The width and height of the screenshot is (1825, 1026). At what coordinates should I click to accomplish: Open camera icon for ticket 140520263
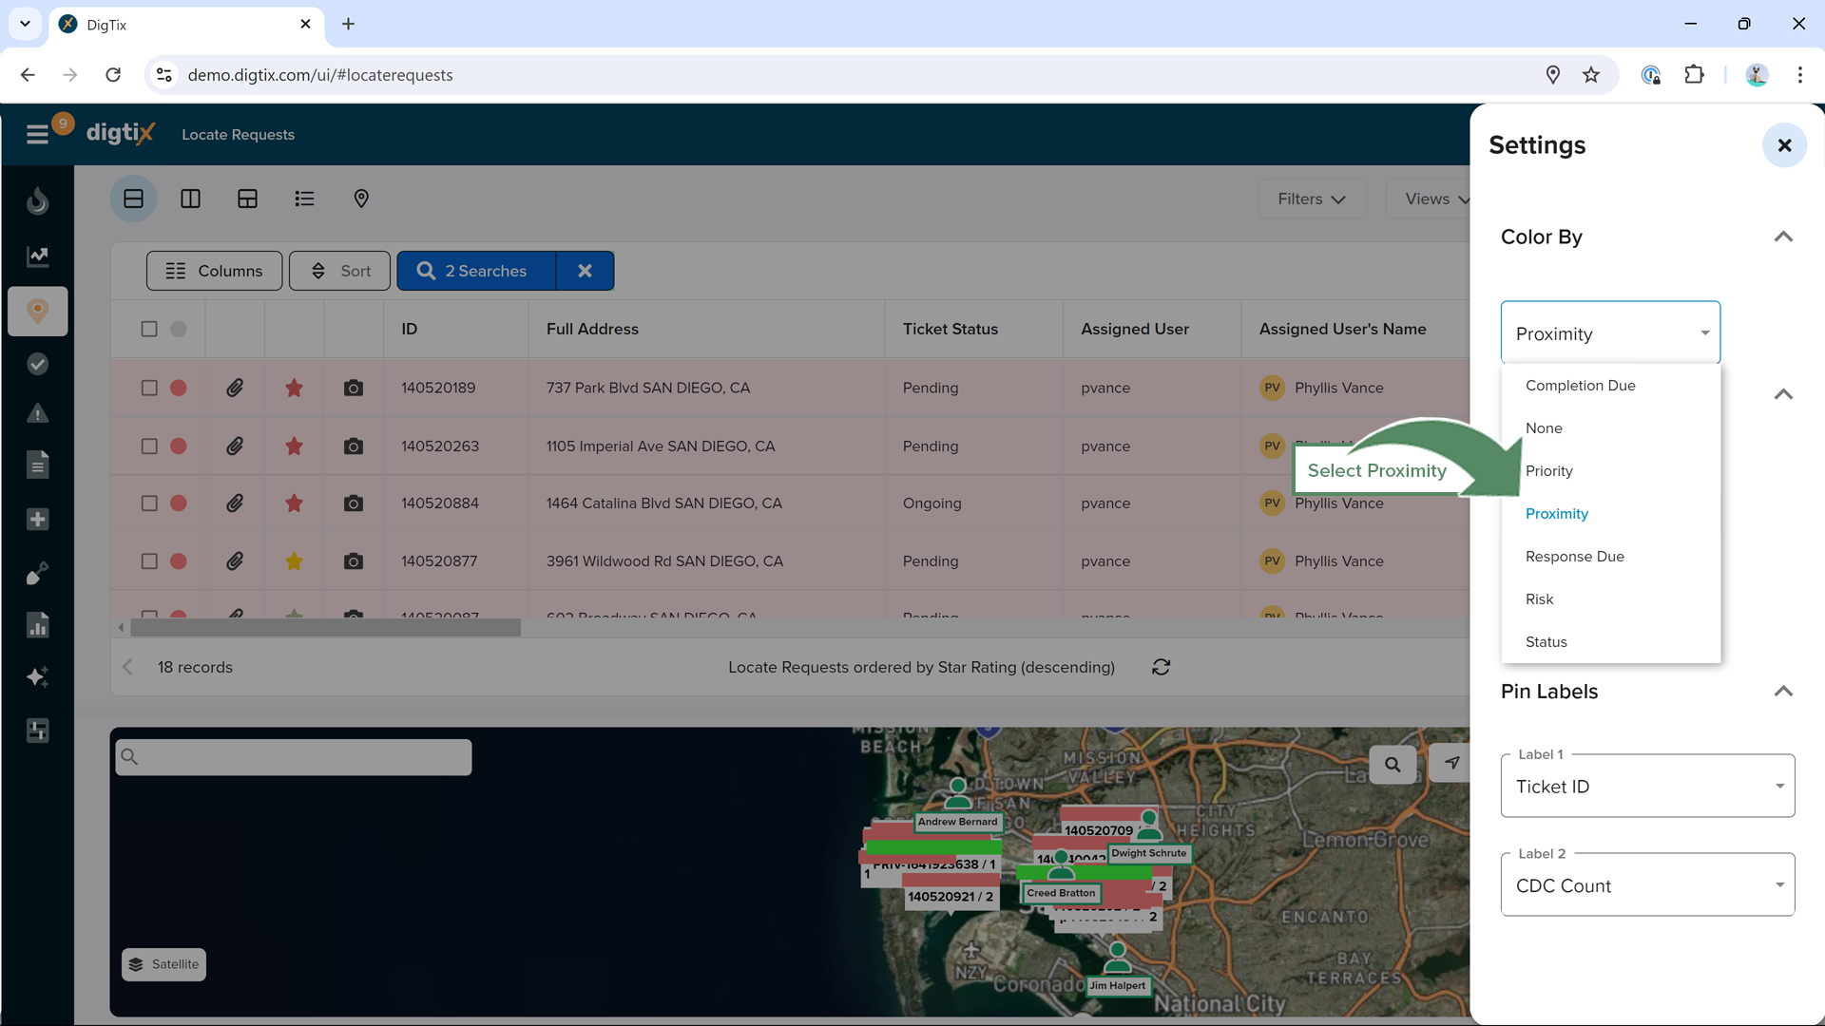tap(353, 446)
